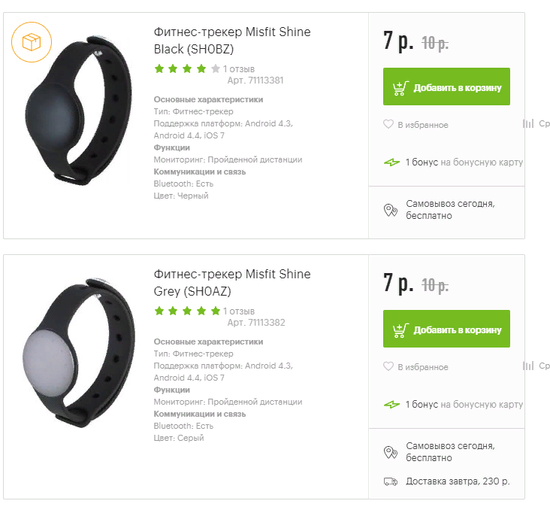The height and width of the screenshot is (507, 550).
Task: Click star rating of Grey tracker
Action: click(x=186, y=311)
